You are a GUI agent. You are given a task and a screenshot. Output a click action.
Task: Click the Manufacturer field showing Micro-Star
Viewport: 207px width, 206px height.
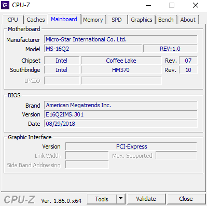pos(121,39)
